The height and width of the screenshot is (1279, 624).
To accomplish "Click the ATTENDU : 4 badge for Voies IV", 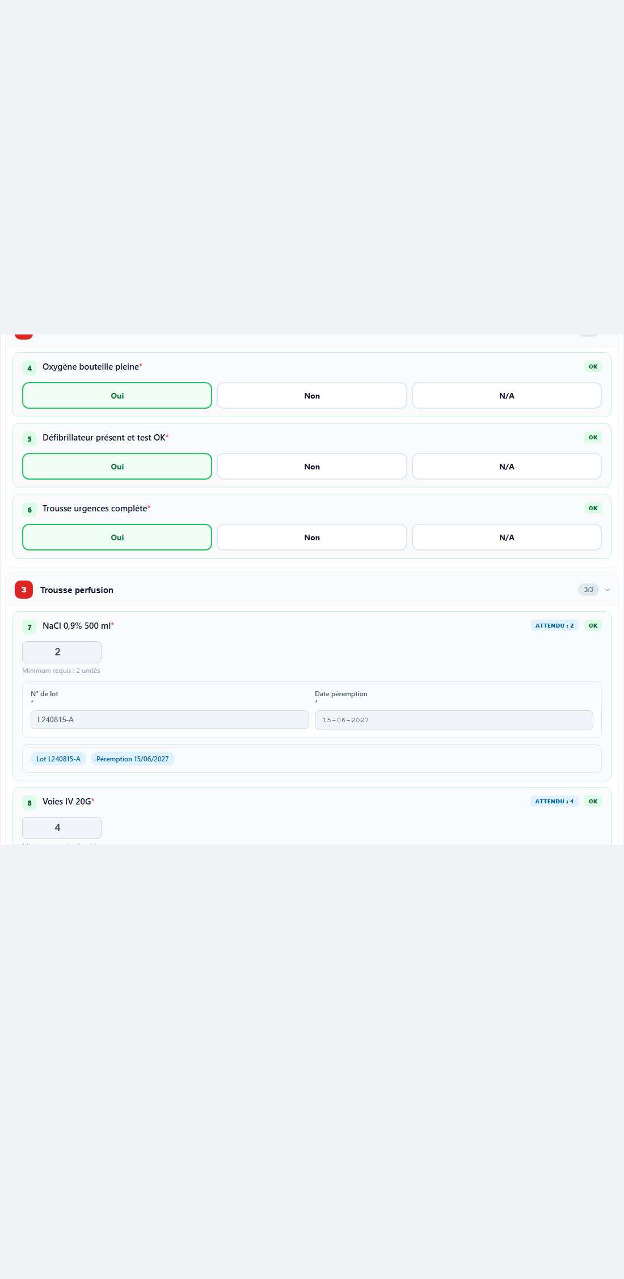I will [554, 801].
